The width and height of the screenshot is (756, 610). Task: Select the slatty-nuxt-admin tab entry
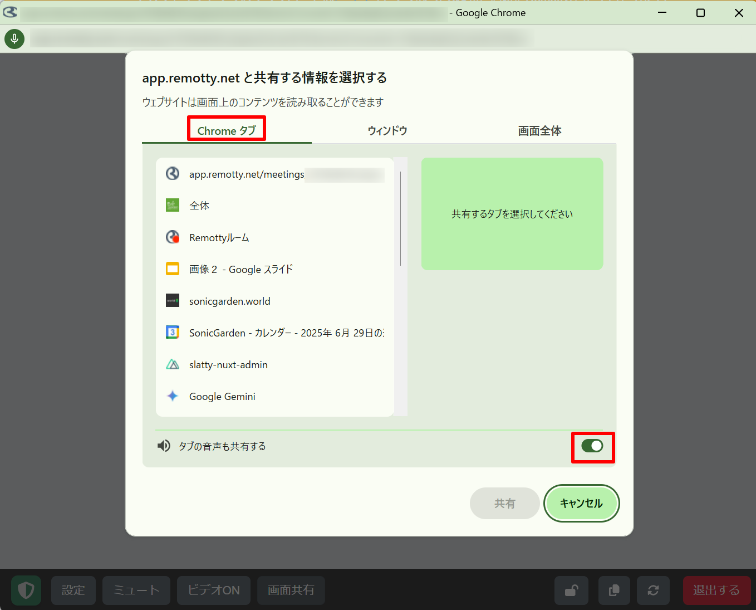pyautogui.click(x=228, y=364)
